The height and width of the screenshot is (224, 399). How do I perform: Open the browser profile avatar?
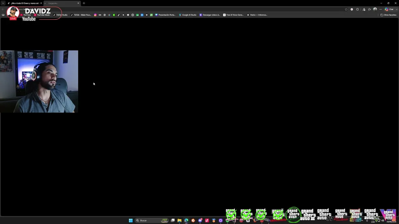375,9
